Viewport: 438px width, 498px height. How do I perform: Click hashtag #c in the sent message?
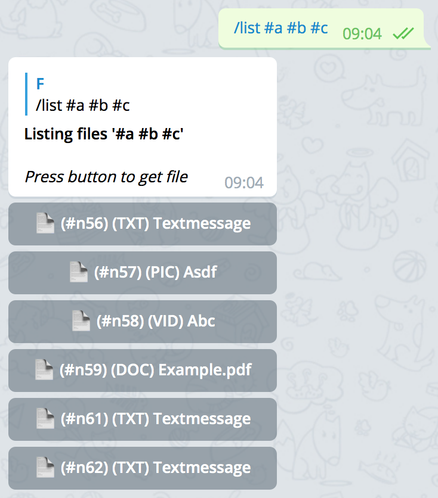tap(319, 28)
